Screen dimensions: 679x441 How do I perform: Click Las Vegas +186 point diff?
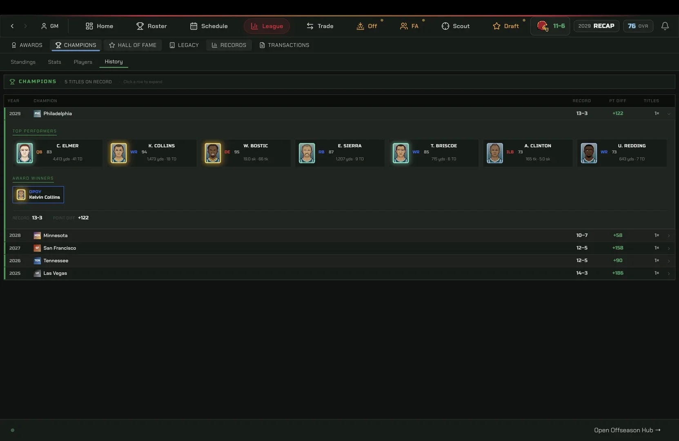tap(618, 273)
